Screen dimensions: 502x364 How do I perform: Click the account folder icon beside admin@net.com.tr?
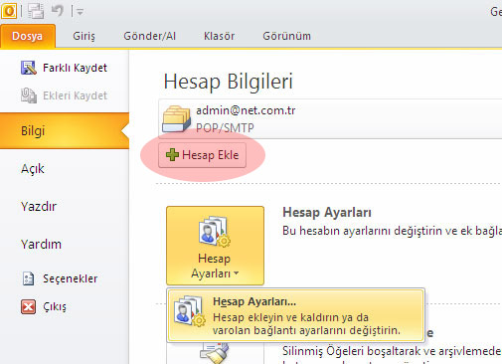[176, 118]
